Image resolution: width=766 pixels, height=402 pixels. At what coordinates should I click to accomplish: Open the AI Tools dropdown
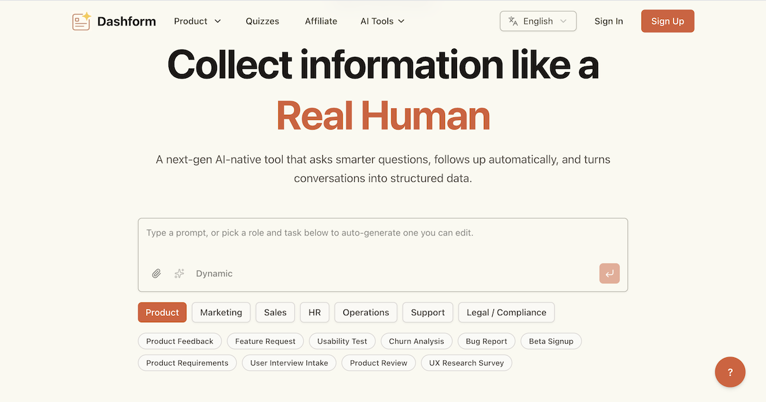(x=382, y=21)
